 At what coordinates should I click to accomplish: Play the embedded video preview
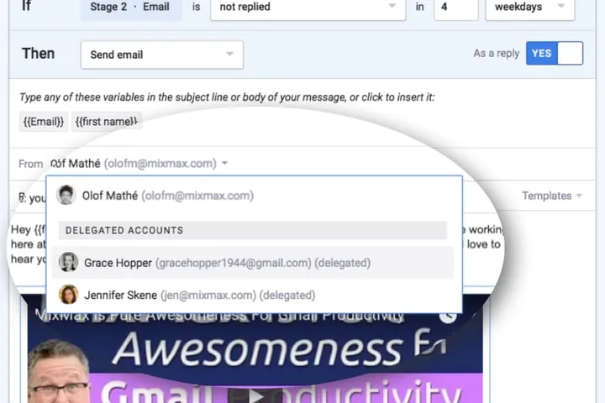click(255, 395)
